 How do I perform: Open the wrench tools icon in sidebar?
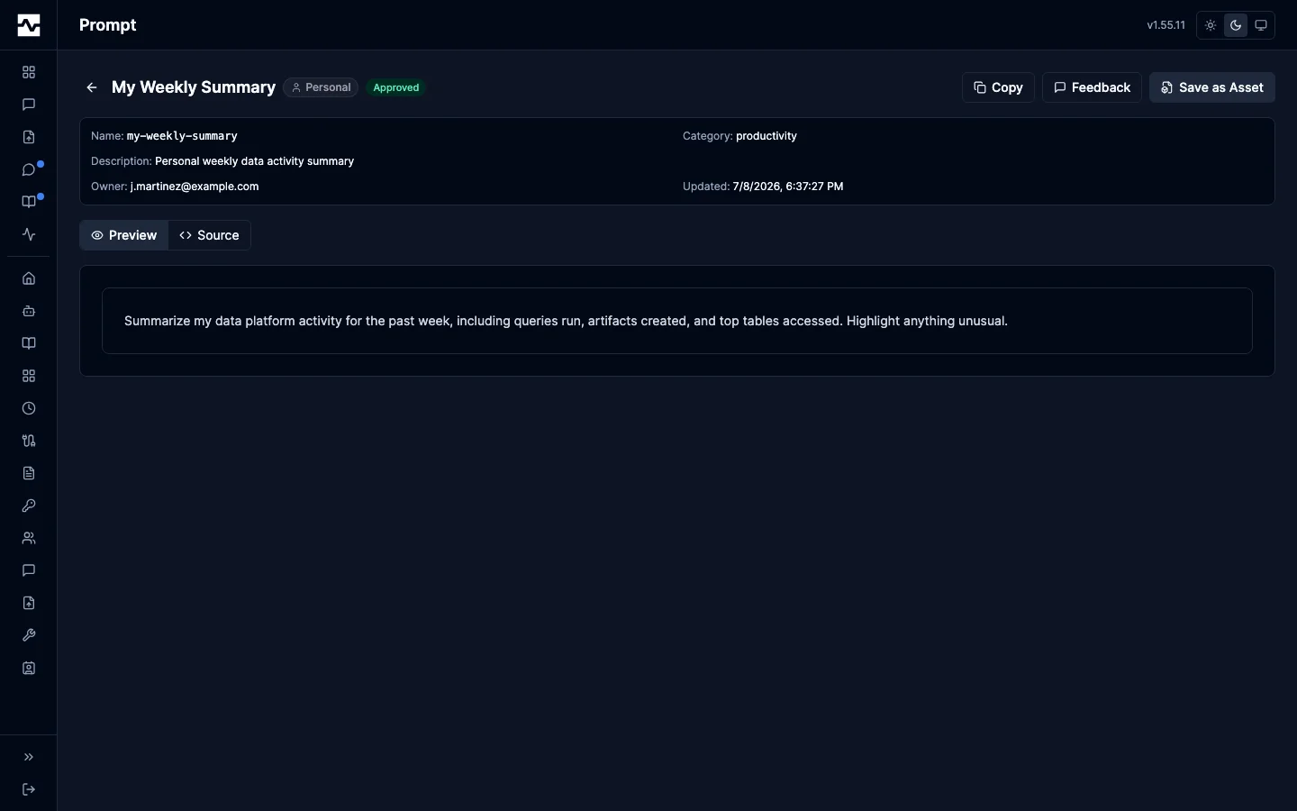tap(29, 635)
